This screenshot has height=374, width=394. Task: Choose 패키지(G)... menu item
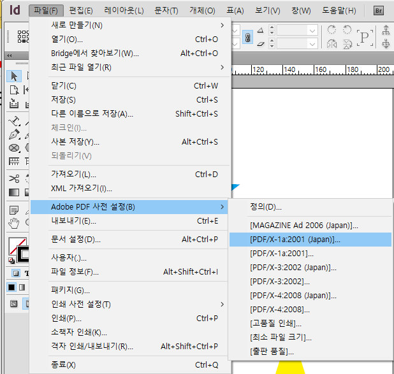(x=129, y=291)
